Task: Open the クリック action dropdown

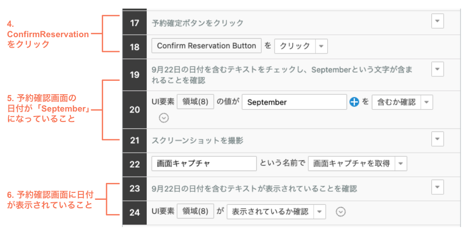Action: click(x=321, y=46)
